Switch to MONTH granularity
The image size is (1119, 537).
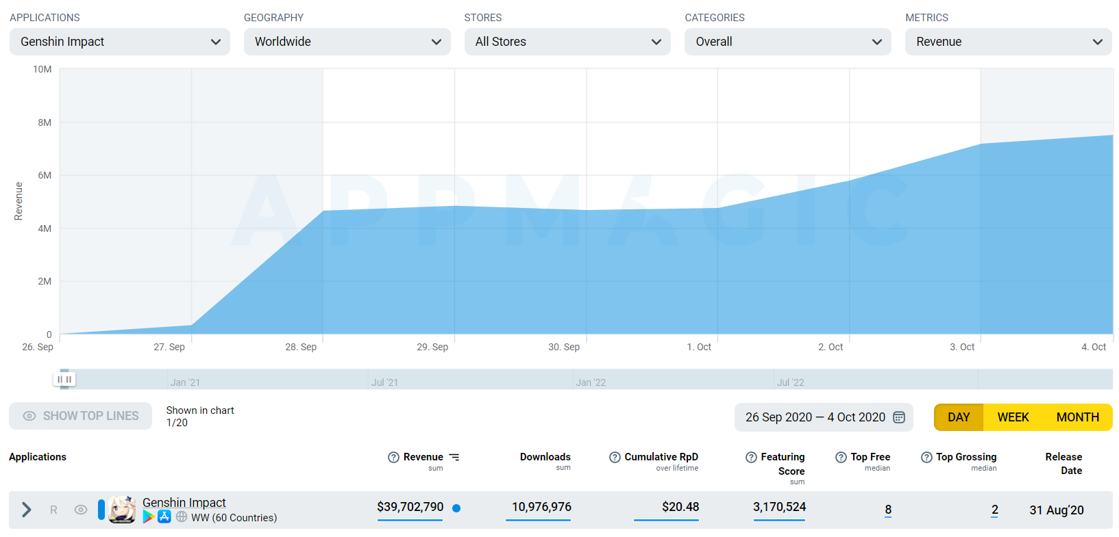[1077, 417]
